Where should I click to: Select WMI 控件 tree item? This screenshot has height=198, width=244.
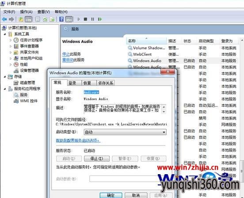pos(29,101)
